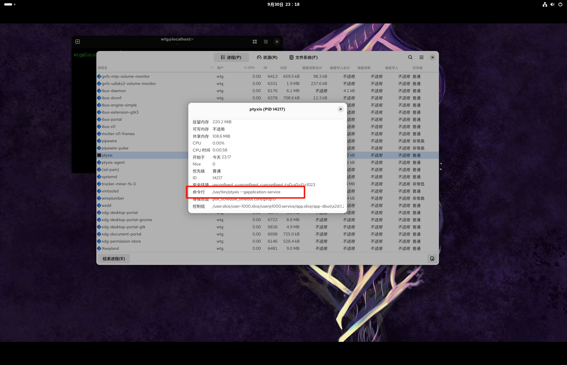Open a new terminal tab with the plus icon
This screenshot has height=365, width=567.
click(78, 42)
